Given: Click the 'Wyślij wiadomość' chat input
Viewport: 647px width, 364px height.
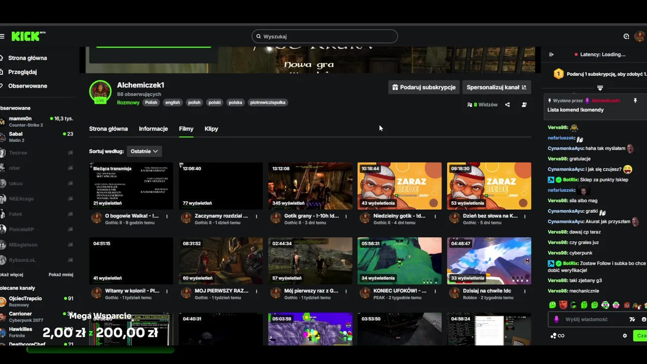Looking at the screenshot, I should [x=586, y=320].
